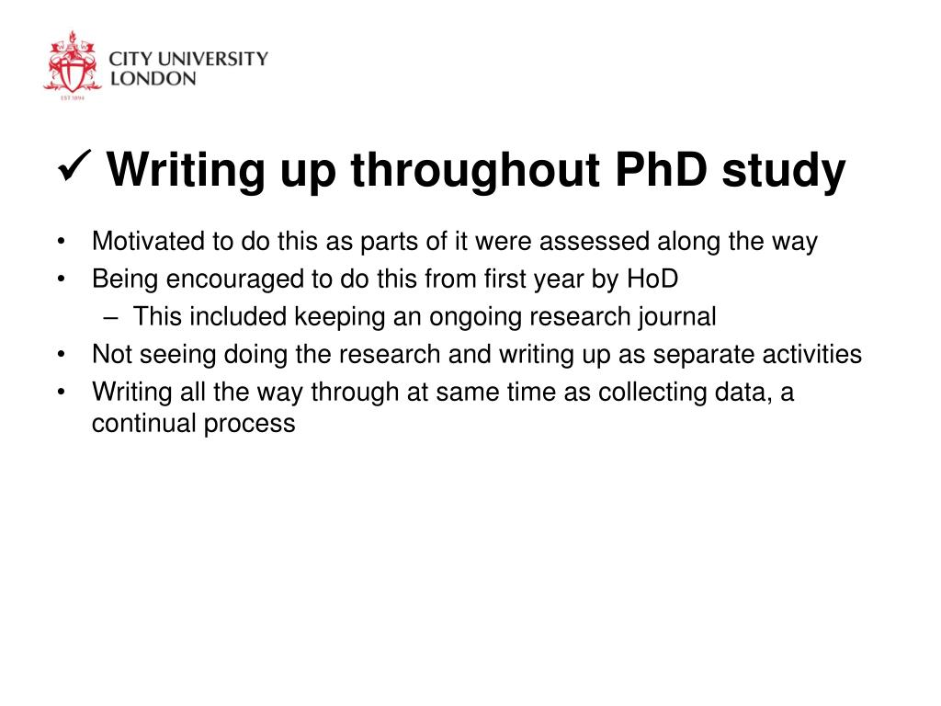941x706 pixels.
Task: Click the sub-point about ongoing research journal
Action: click(x=425, y=317)
